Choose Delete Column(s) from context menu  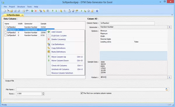pyautogui.click(x=66, y=39)
